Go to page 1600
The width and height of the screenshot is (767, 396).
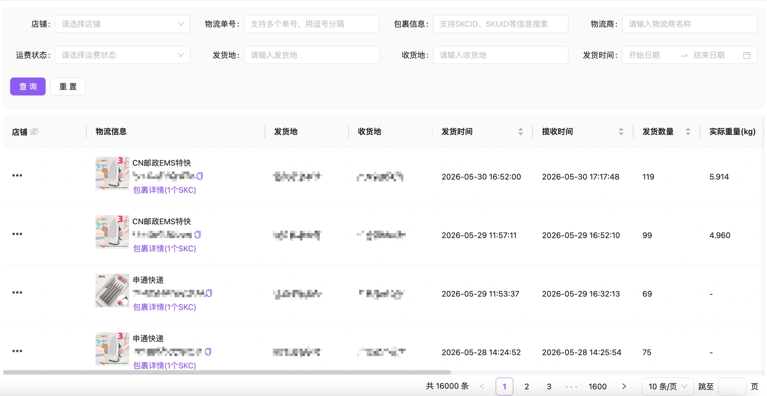click(x=598, y=386)
